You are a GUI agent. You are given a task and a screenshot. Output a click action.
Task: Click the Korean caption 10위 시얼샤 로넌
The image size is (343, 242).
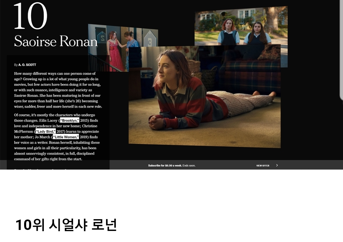66,225
